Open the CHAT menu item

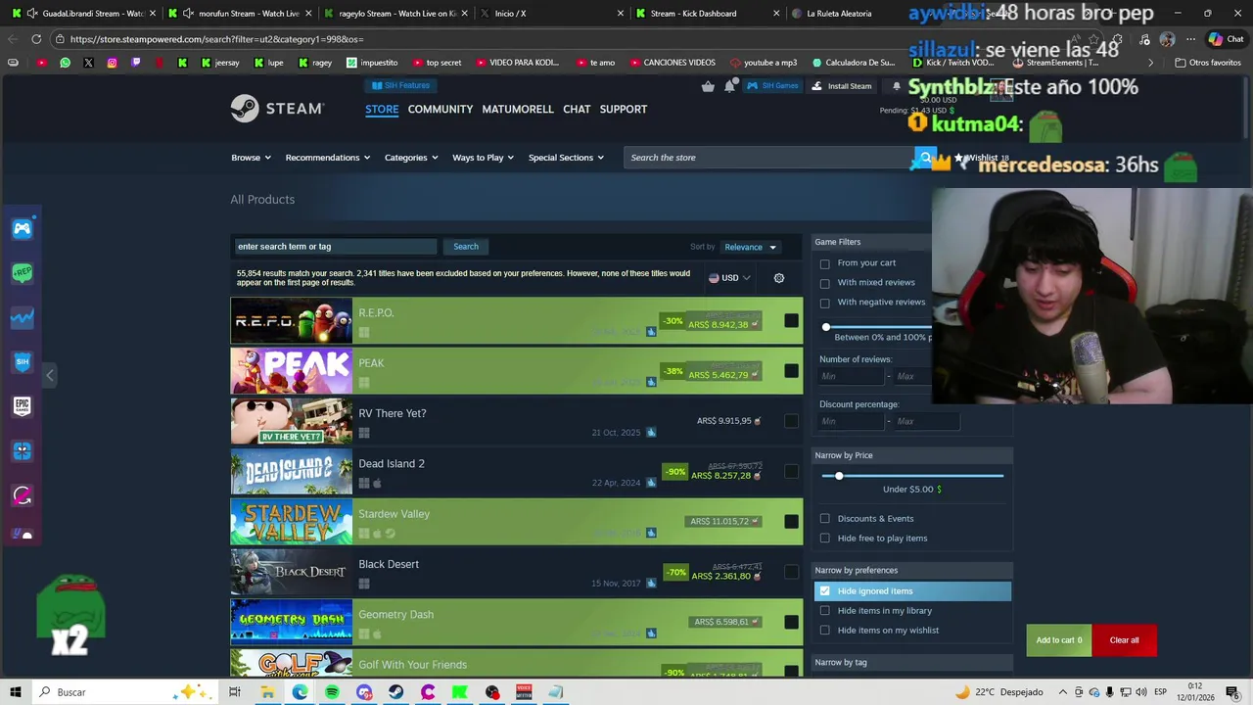[577, 109]
